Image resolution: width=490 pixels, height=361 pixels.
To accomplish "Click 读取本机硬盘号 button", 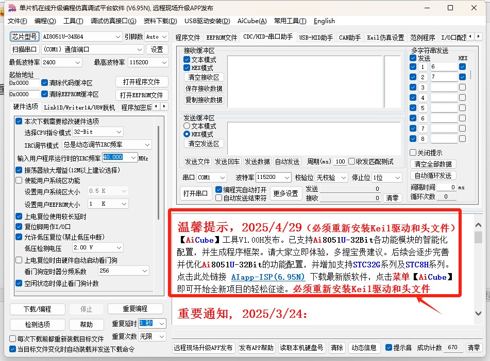I will click(301, 348).
